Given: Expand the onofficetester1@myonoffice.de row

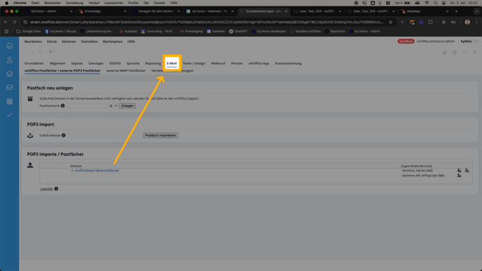Looking at the screenshot, I should tap(72, 171).
